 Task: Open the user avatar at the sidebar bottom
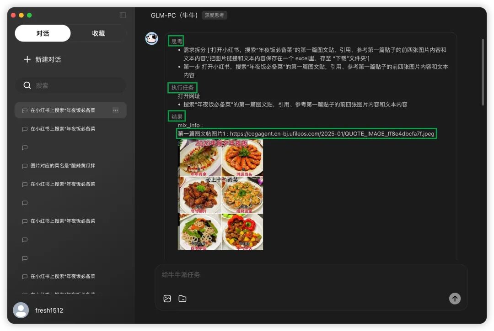(21, 310)
